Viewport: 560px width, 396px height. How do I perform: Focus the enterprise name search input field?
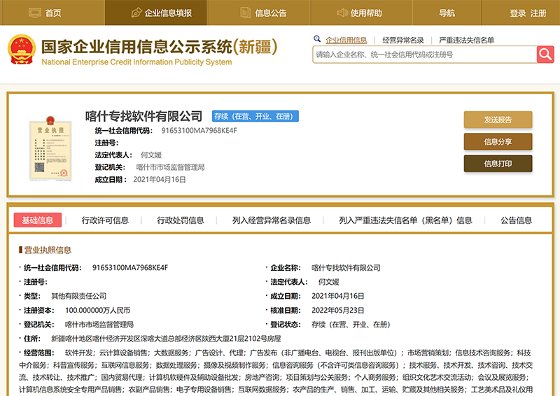(423, 55)
